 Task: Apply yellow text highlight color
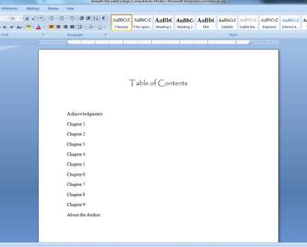tap(29, 27)
